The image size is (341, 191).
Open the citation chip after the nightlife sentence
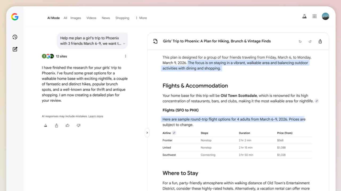pyautogui.click(x=317, y=101)
